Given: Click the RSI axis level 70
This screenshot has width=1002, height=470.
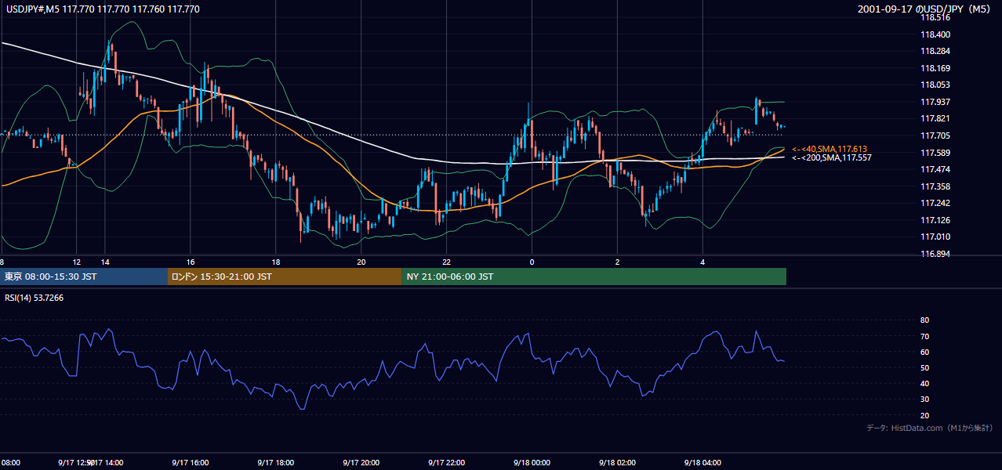Looking at the screenshot, I should coord(924,336).
